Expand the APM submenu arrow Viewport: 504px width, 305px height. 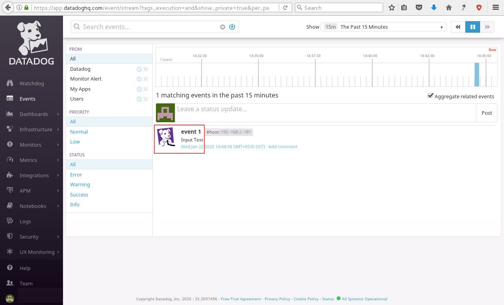tap(58, 191)
